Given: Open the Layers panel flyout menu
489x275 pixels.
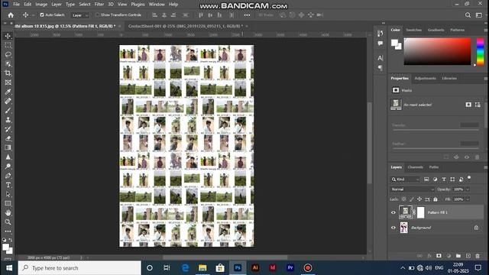Looking at the screenshot, I should click(x=485, y=167).
